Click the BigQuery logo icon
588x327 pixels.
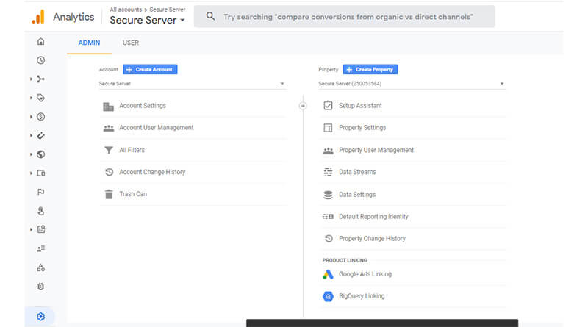pos(328,296)
